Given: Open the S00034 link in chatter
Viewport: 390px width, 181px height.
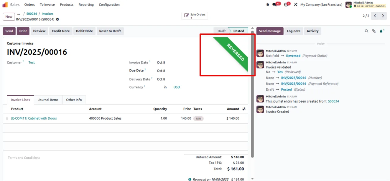Looking at the screenshot, I should point(333,101).
